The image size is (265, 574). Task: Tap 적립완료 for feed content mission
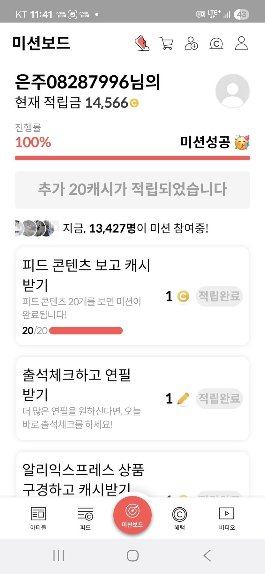pos(219,296)
